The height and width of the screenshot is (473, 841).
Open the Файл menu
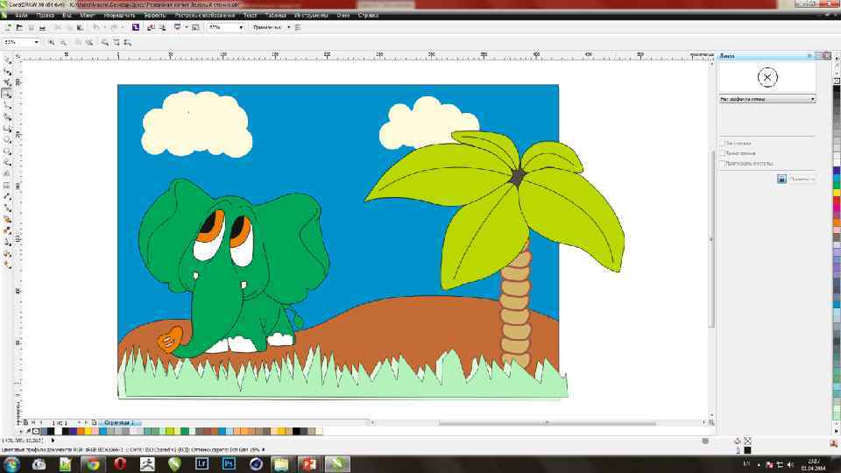[x=21, y=15]
